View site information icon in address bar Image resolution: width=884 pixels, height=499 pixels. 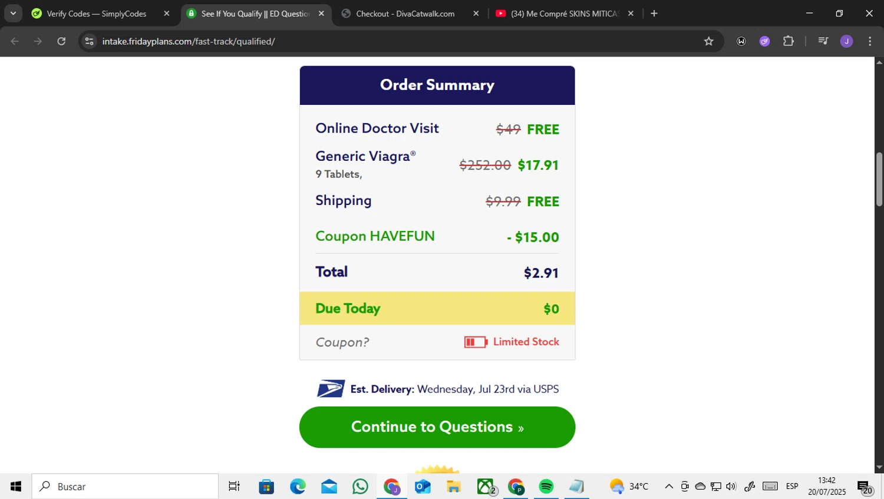[x=90, y=41]
